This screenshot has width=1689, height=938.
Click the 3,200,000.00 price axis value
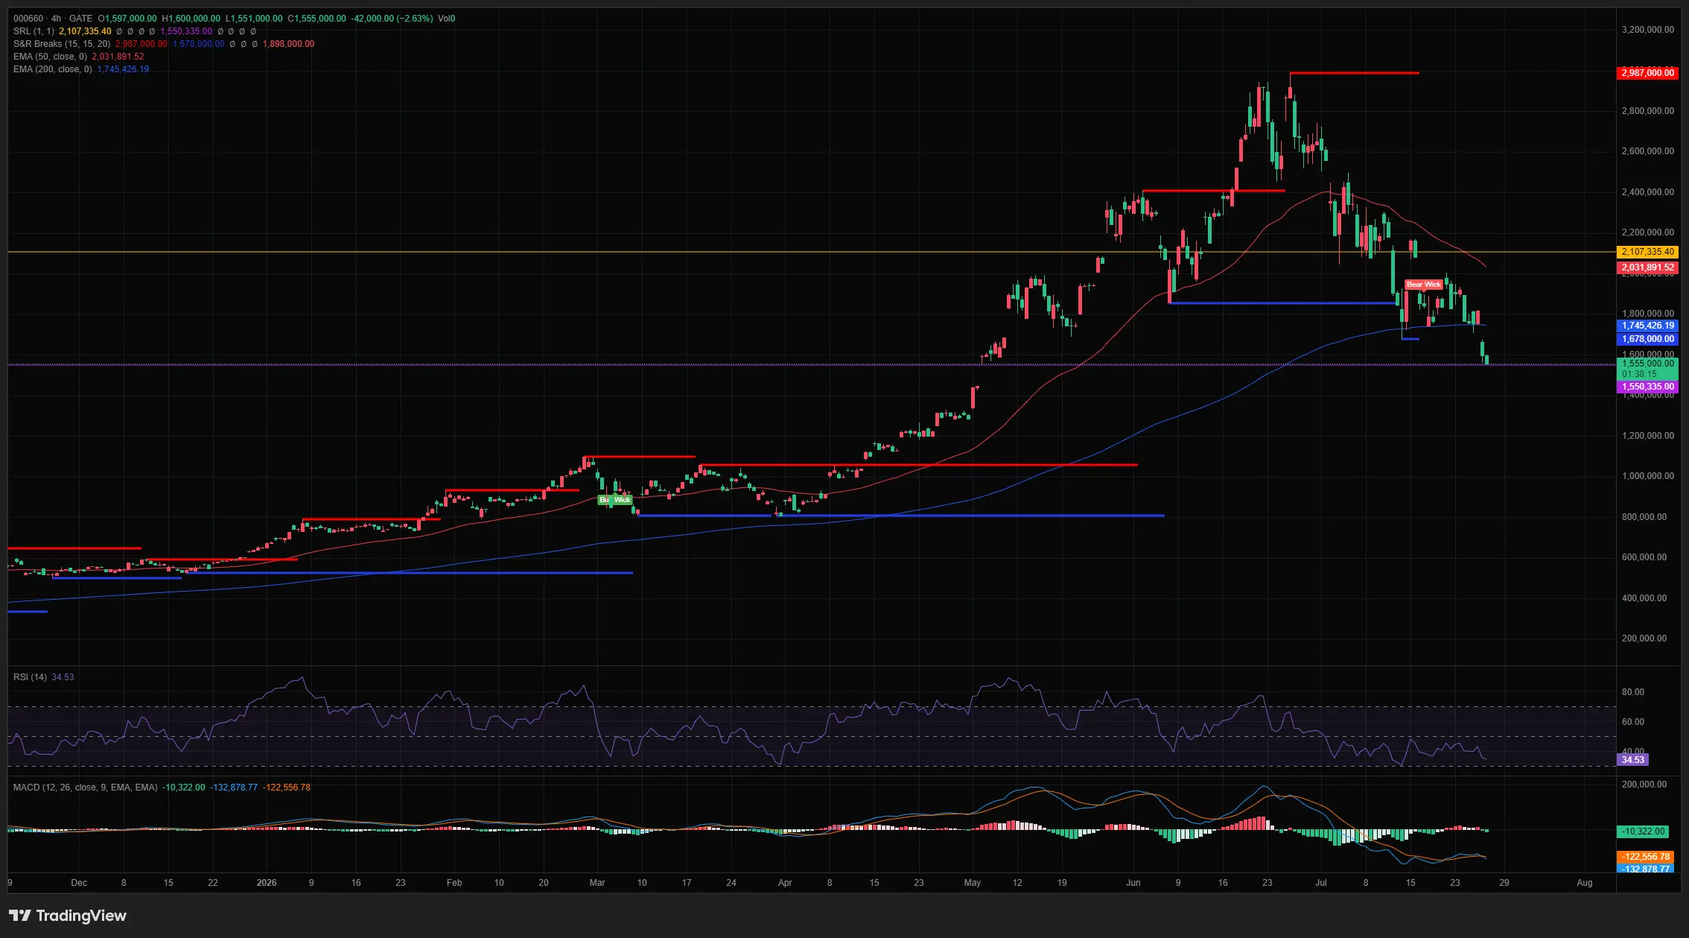(x=1648, y=30)
